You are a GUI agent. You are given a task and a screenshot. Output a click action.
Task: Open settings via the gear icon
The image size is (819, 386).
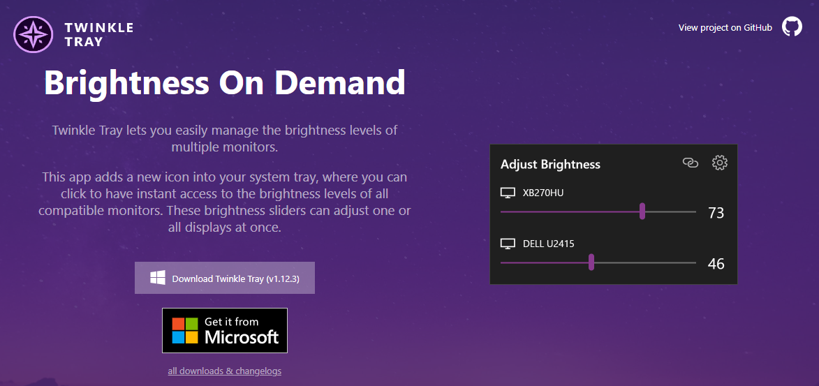click(721, 163)
